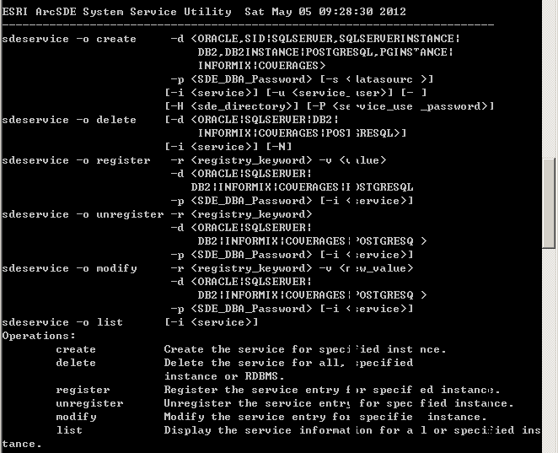Screen dimensions: 558x453
Task: Click the 'sdeservice -o list' usage line
Action: (x=62, y=322)
